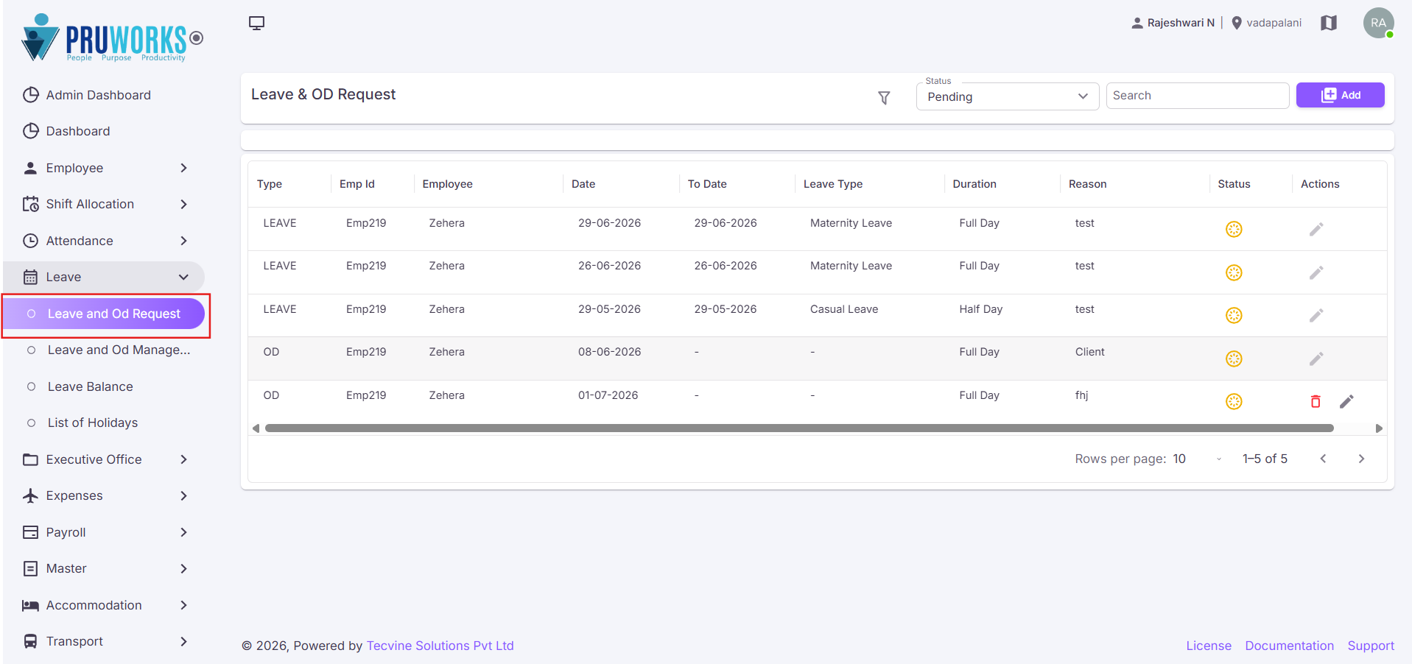This screenshot has width=1412, height=664.
Task: Open the RA user avatar menu
Action: [x=1378, y=23]
